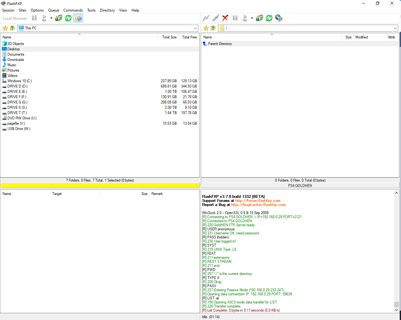Viewport: 401px width, 320px height.
Task: Sort local list by Total Size column
Action: tap(169, 37)
